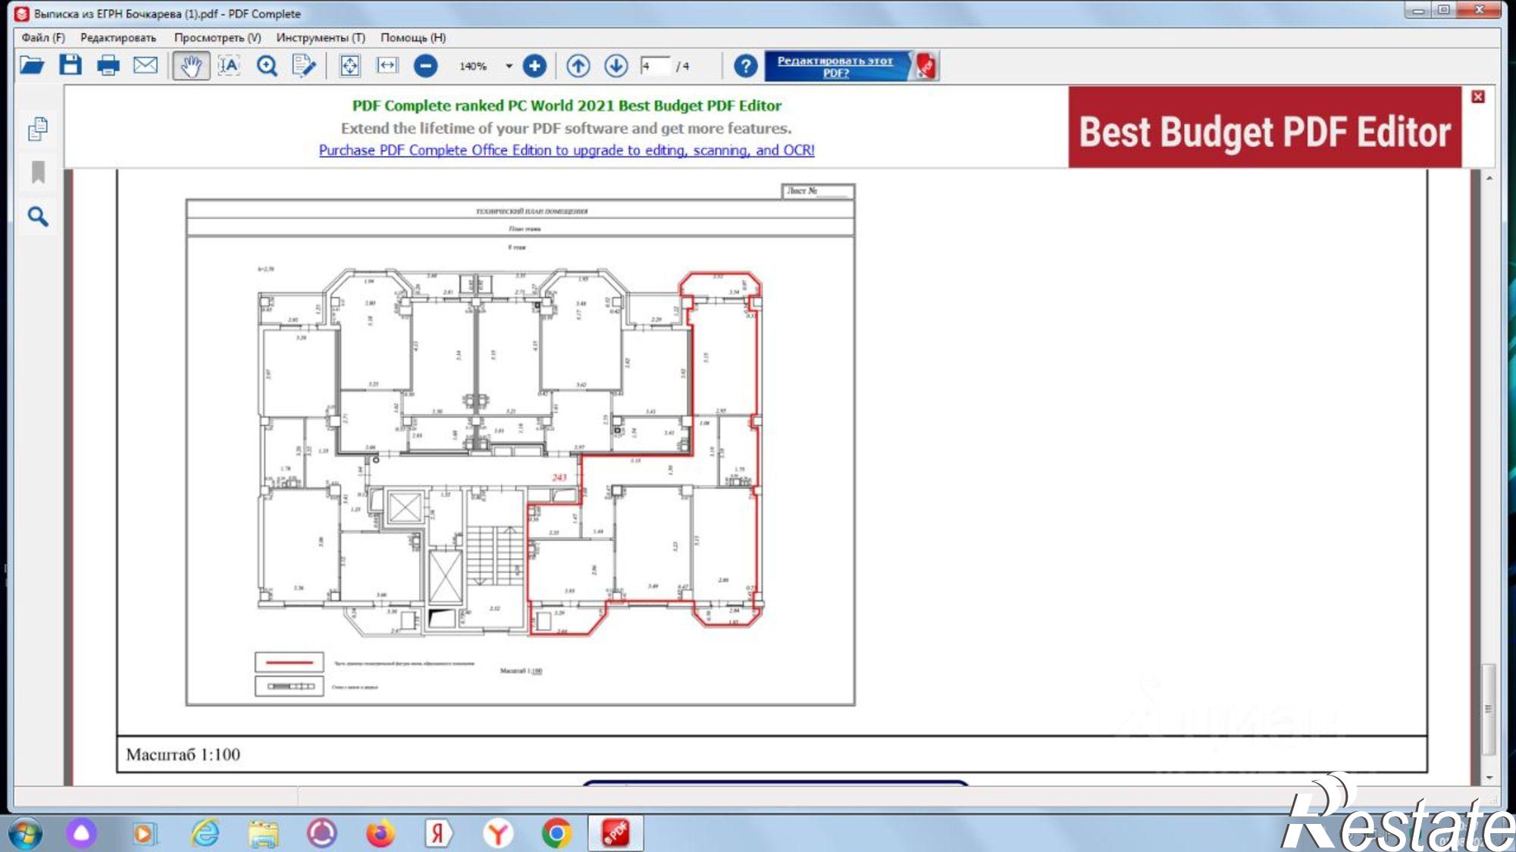Click the Open file folder icon
Screen dimensions: 1516x852
(x=32, y=66)
